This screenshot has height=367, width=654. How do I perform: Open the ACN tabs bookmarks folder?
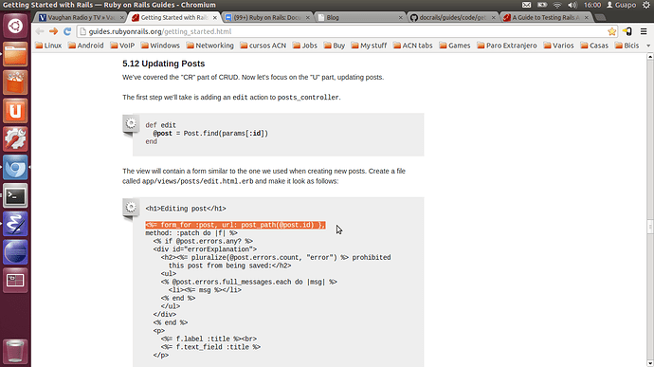tap(413, 46)
